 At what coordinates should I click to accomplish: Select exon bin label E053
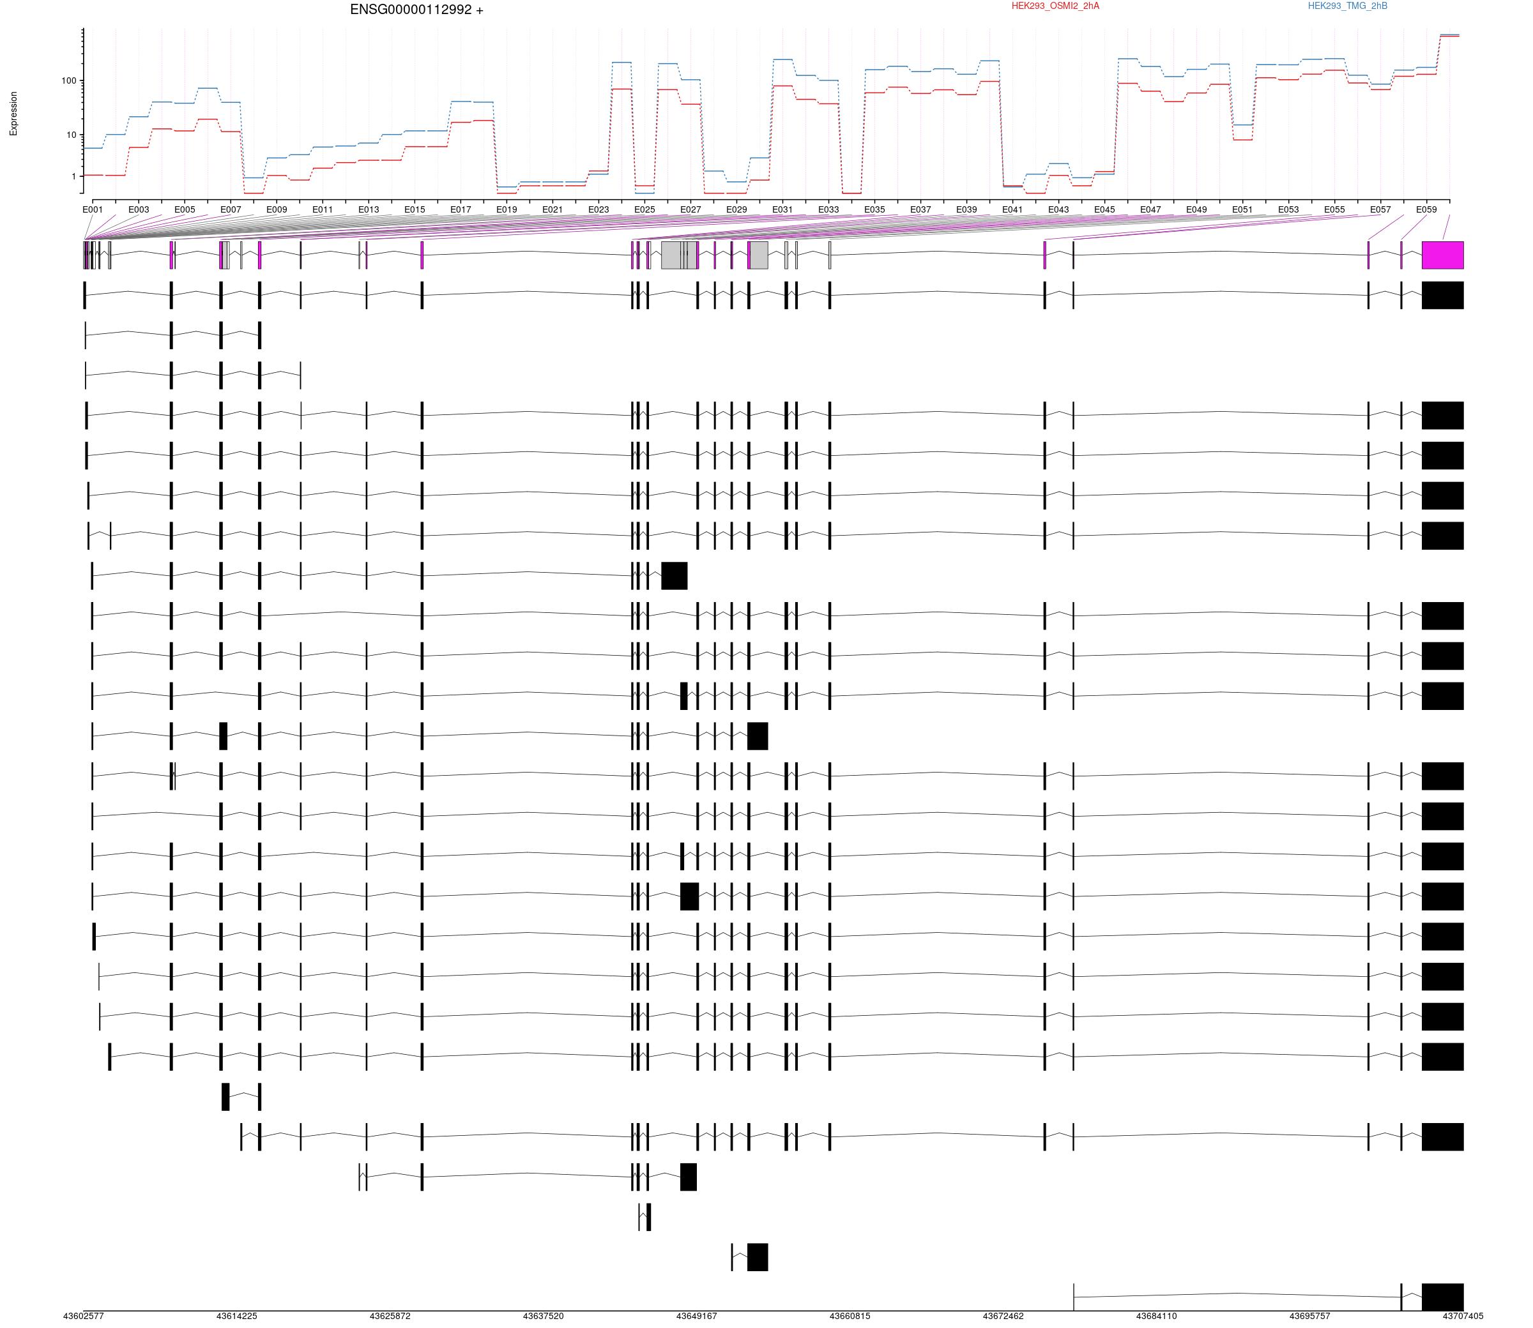click(x=1288, y=209)
